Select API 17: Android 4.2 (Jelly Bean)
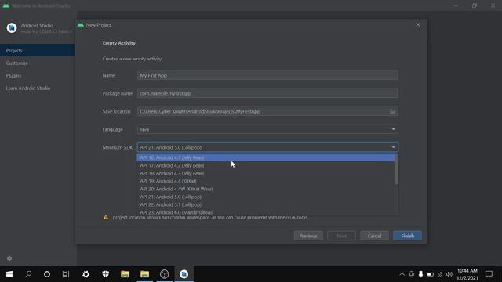502x282 pixels. tap(266, 165)
